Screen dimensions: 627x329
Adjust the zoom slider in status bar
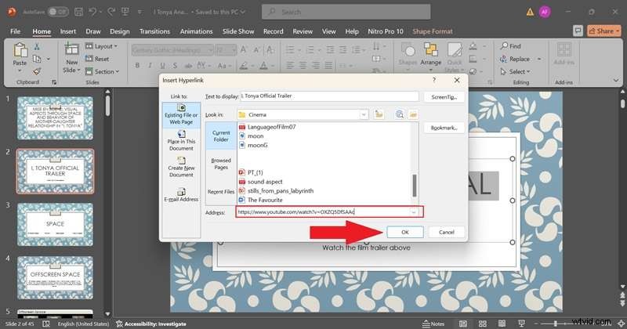coord(556,324)
